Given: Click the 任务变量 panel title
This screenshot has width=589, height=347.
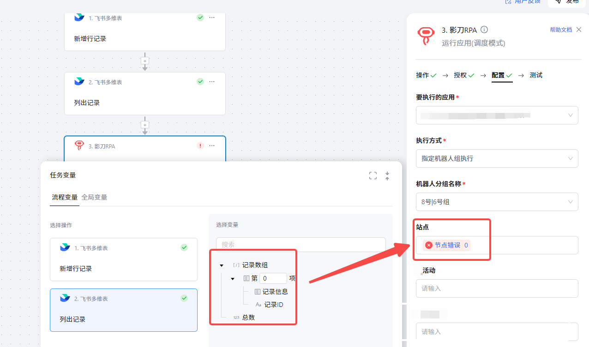Looking at the screenshot, I should [63, 175].
